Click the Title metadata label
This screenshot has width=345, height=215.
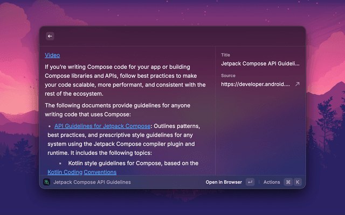225,55
